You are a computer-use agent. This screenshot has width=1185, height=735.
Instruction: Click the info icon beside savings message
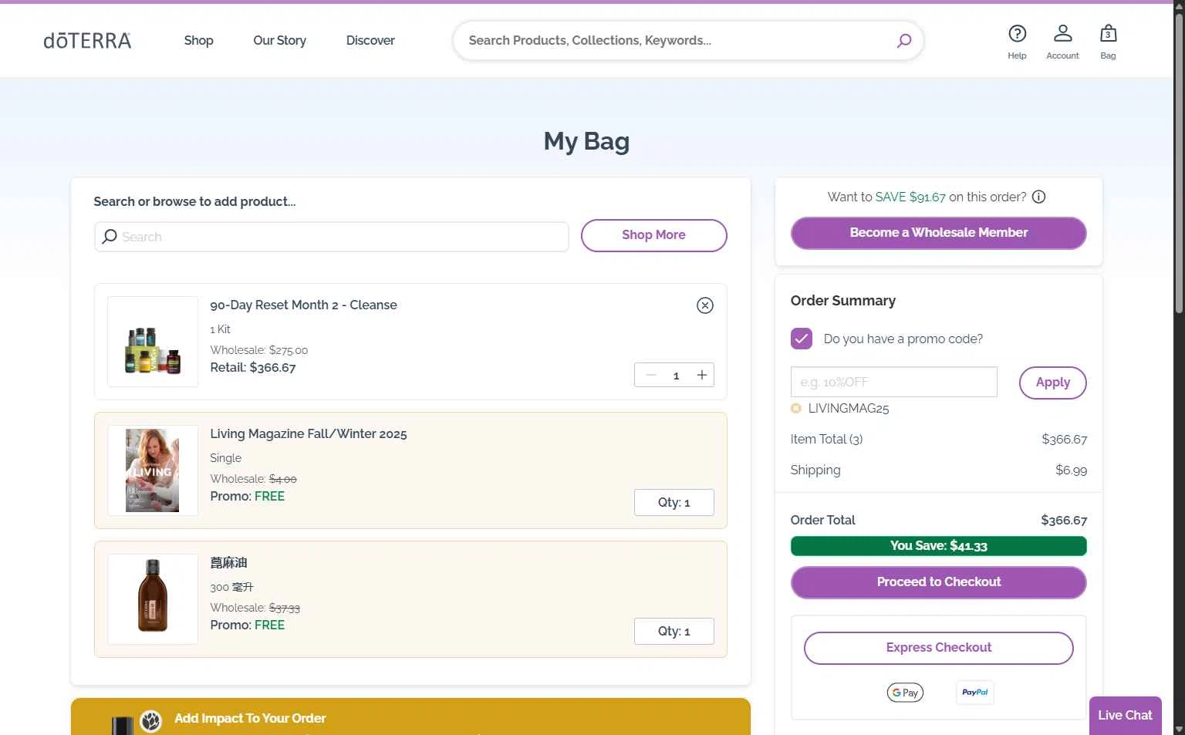[x=1038, y=197]
